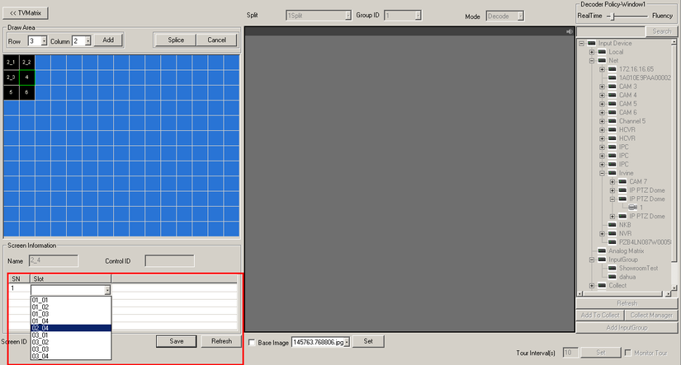Click the Channel 5 device icon
This screenshot has width=681, height=365.
[x=612, y=121]
